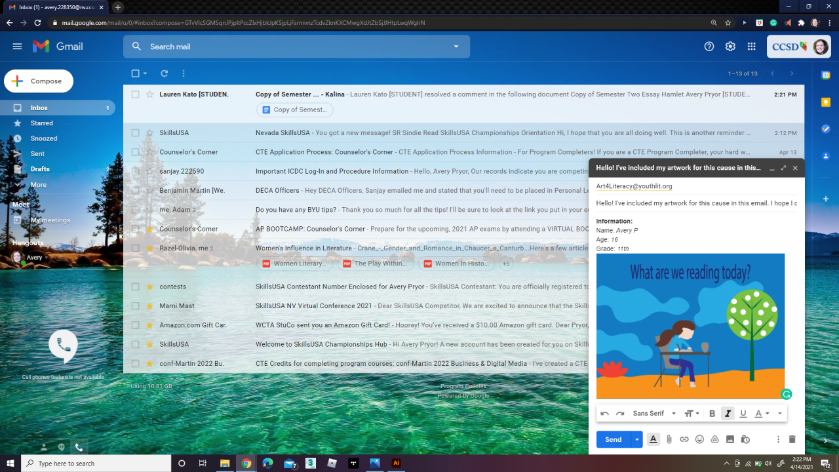The width and height of the screenshot is (839, 472).
Task: Open the Google apps grid
Action: click(752, 47)
